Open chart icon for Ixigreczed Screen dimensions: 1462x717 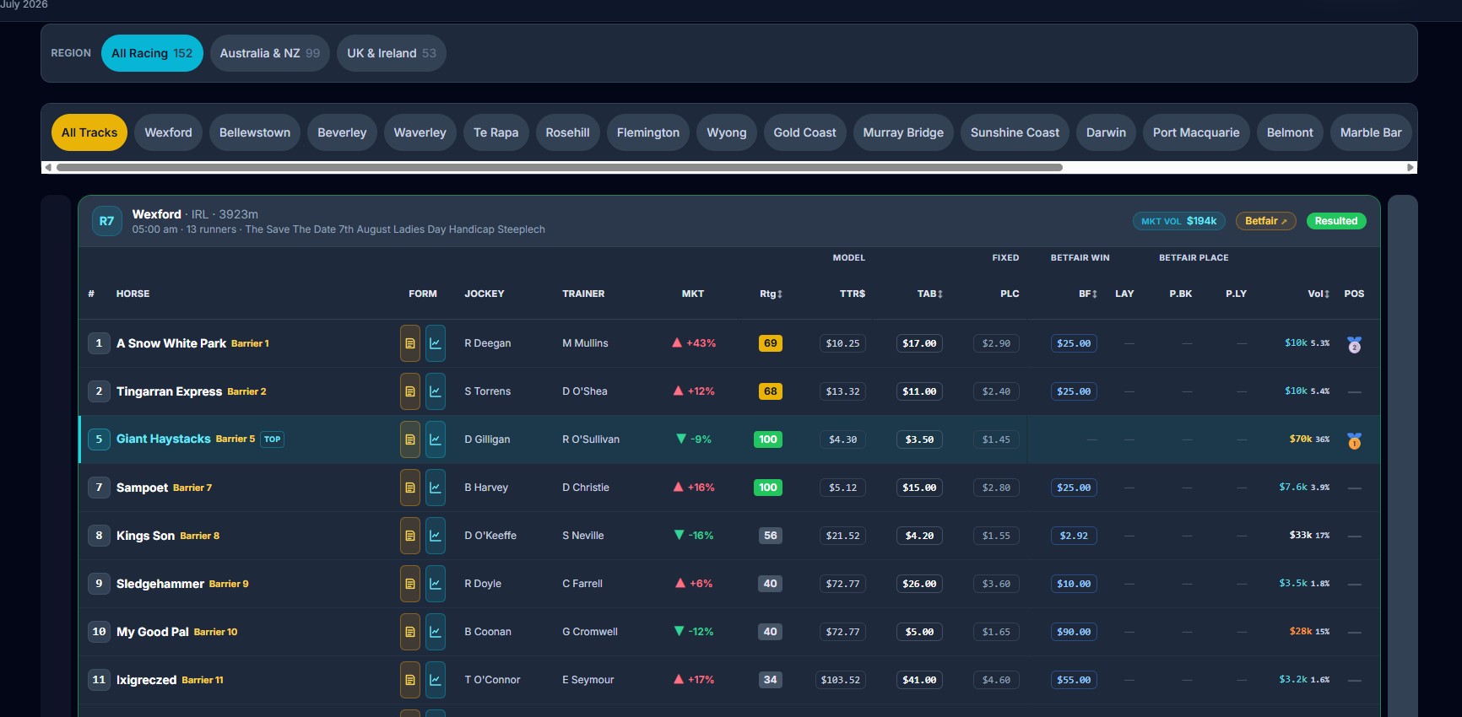[x=436, y=680]
